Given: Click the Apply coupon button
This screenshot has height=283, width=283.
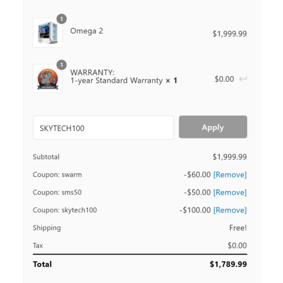Looking at the screenshot, I should click(213, 127).
